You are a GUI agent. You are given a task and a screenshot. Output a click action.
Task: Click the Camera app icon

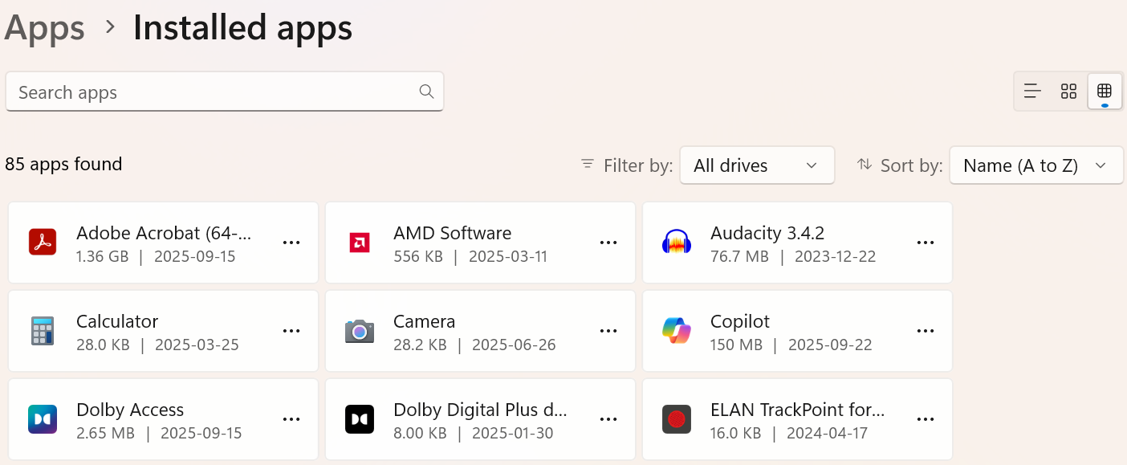pos(360,331)
